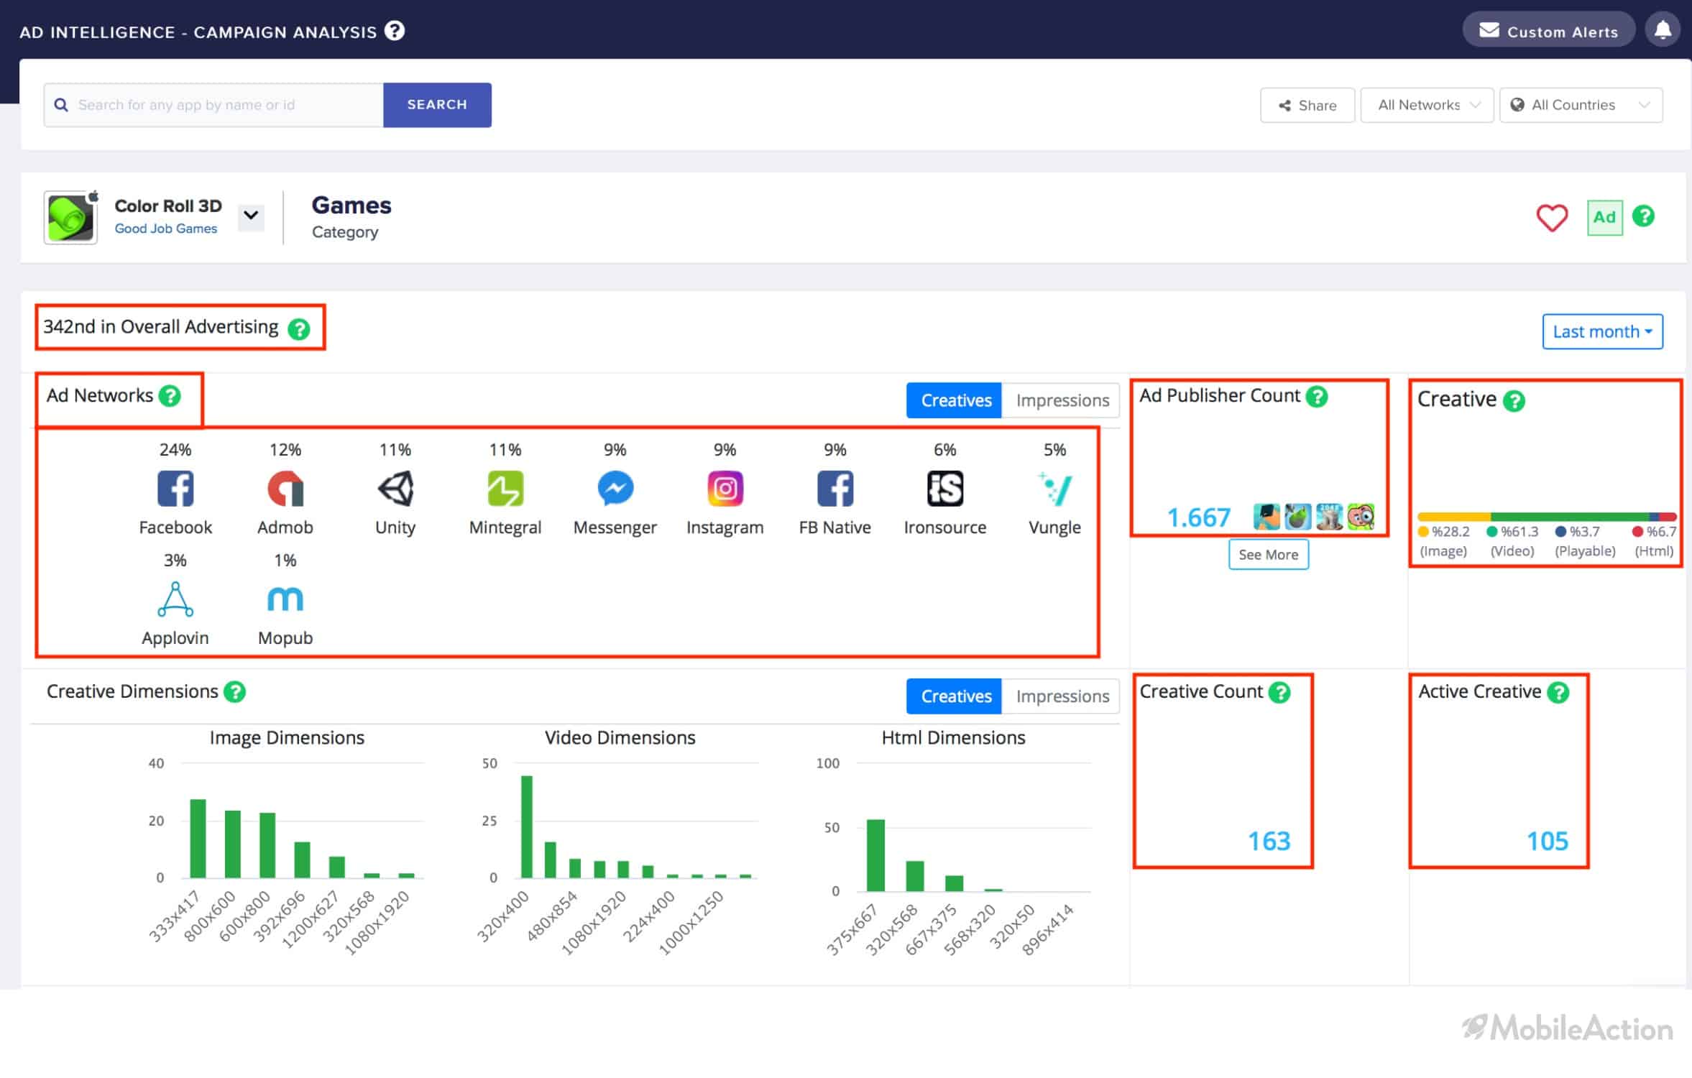The image size is (1692, 1078).
Task: Click the Messenger network icon
Action: coord(615,489)
